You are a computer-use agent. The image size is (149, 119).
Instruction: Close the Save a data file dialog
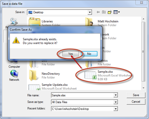(x=141, y=3)
